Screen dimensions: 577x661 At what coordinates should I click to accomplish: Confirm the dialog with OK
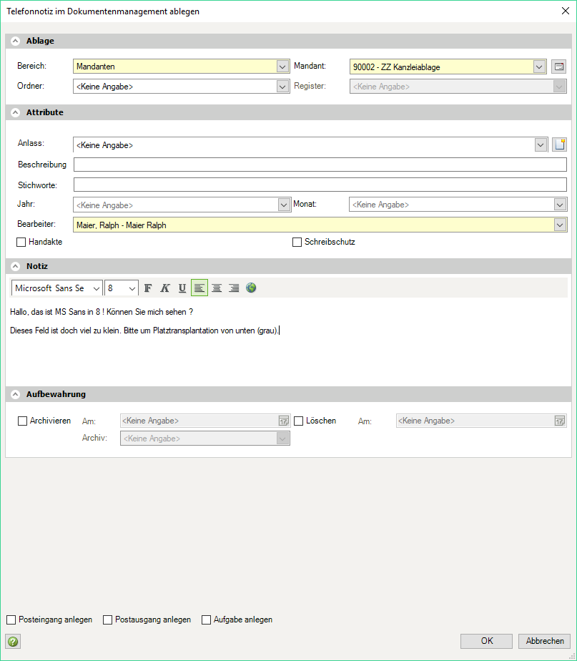tap(486, 641)
